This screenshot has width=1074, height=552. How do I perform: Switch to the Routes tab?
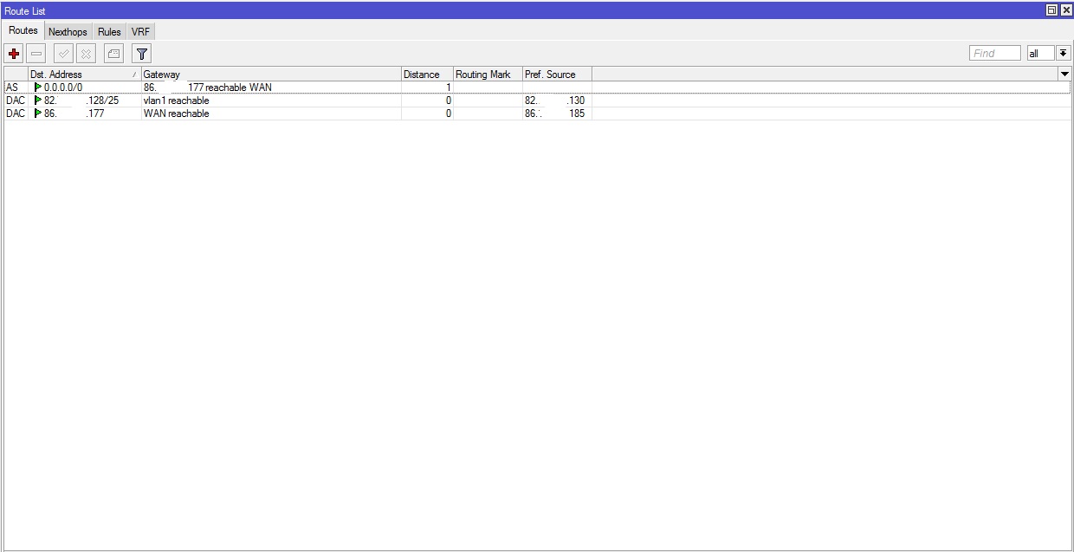[x=23, y=30]
